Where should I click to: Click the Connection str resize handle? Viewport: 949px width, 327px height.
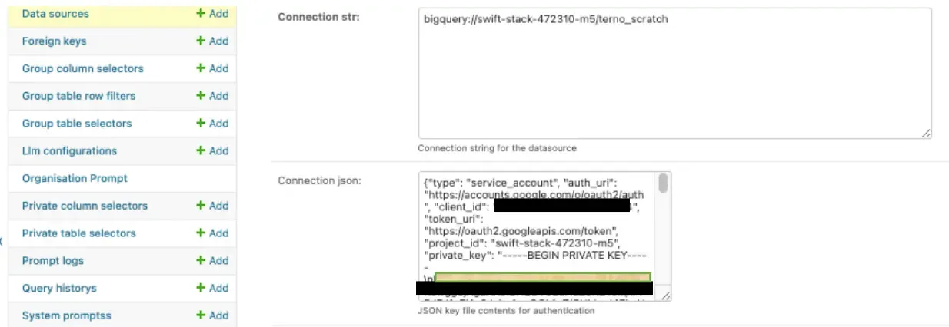[927, 134]
